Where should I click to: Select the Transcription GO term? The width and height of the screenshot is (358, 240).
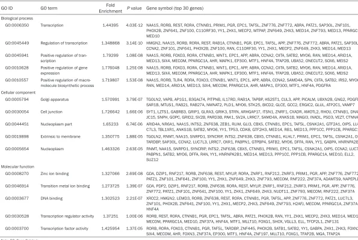coord(52,25)
